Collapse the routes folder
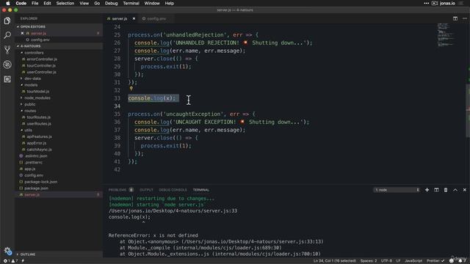470x264 pixels. click(30, 111)
